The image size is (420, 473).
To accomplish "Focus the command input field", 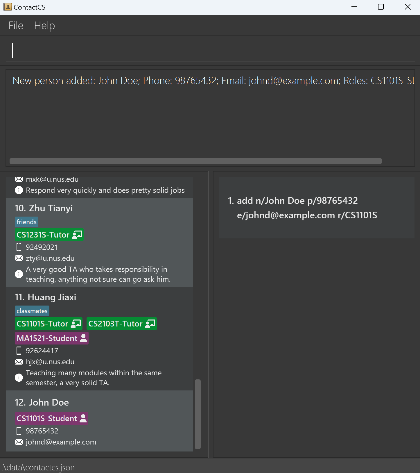I will pos(210,51).
